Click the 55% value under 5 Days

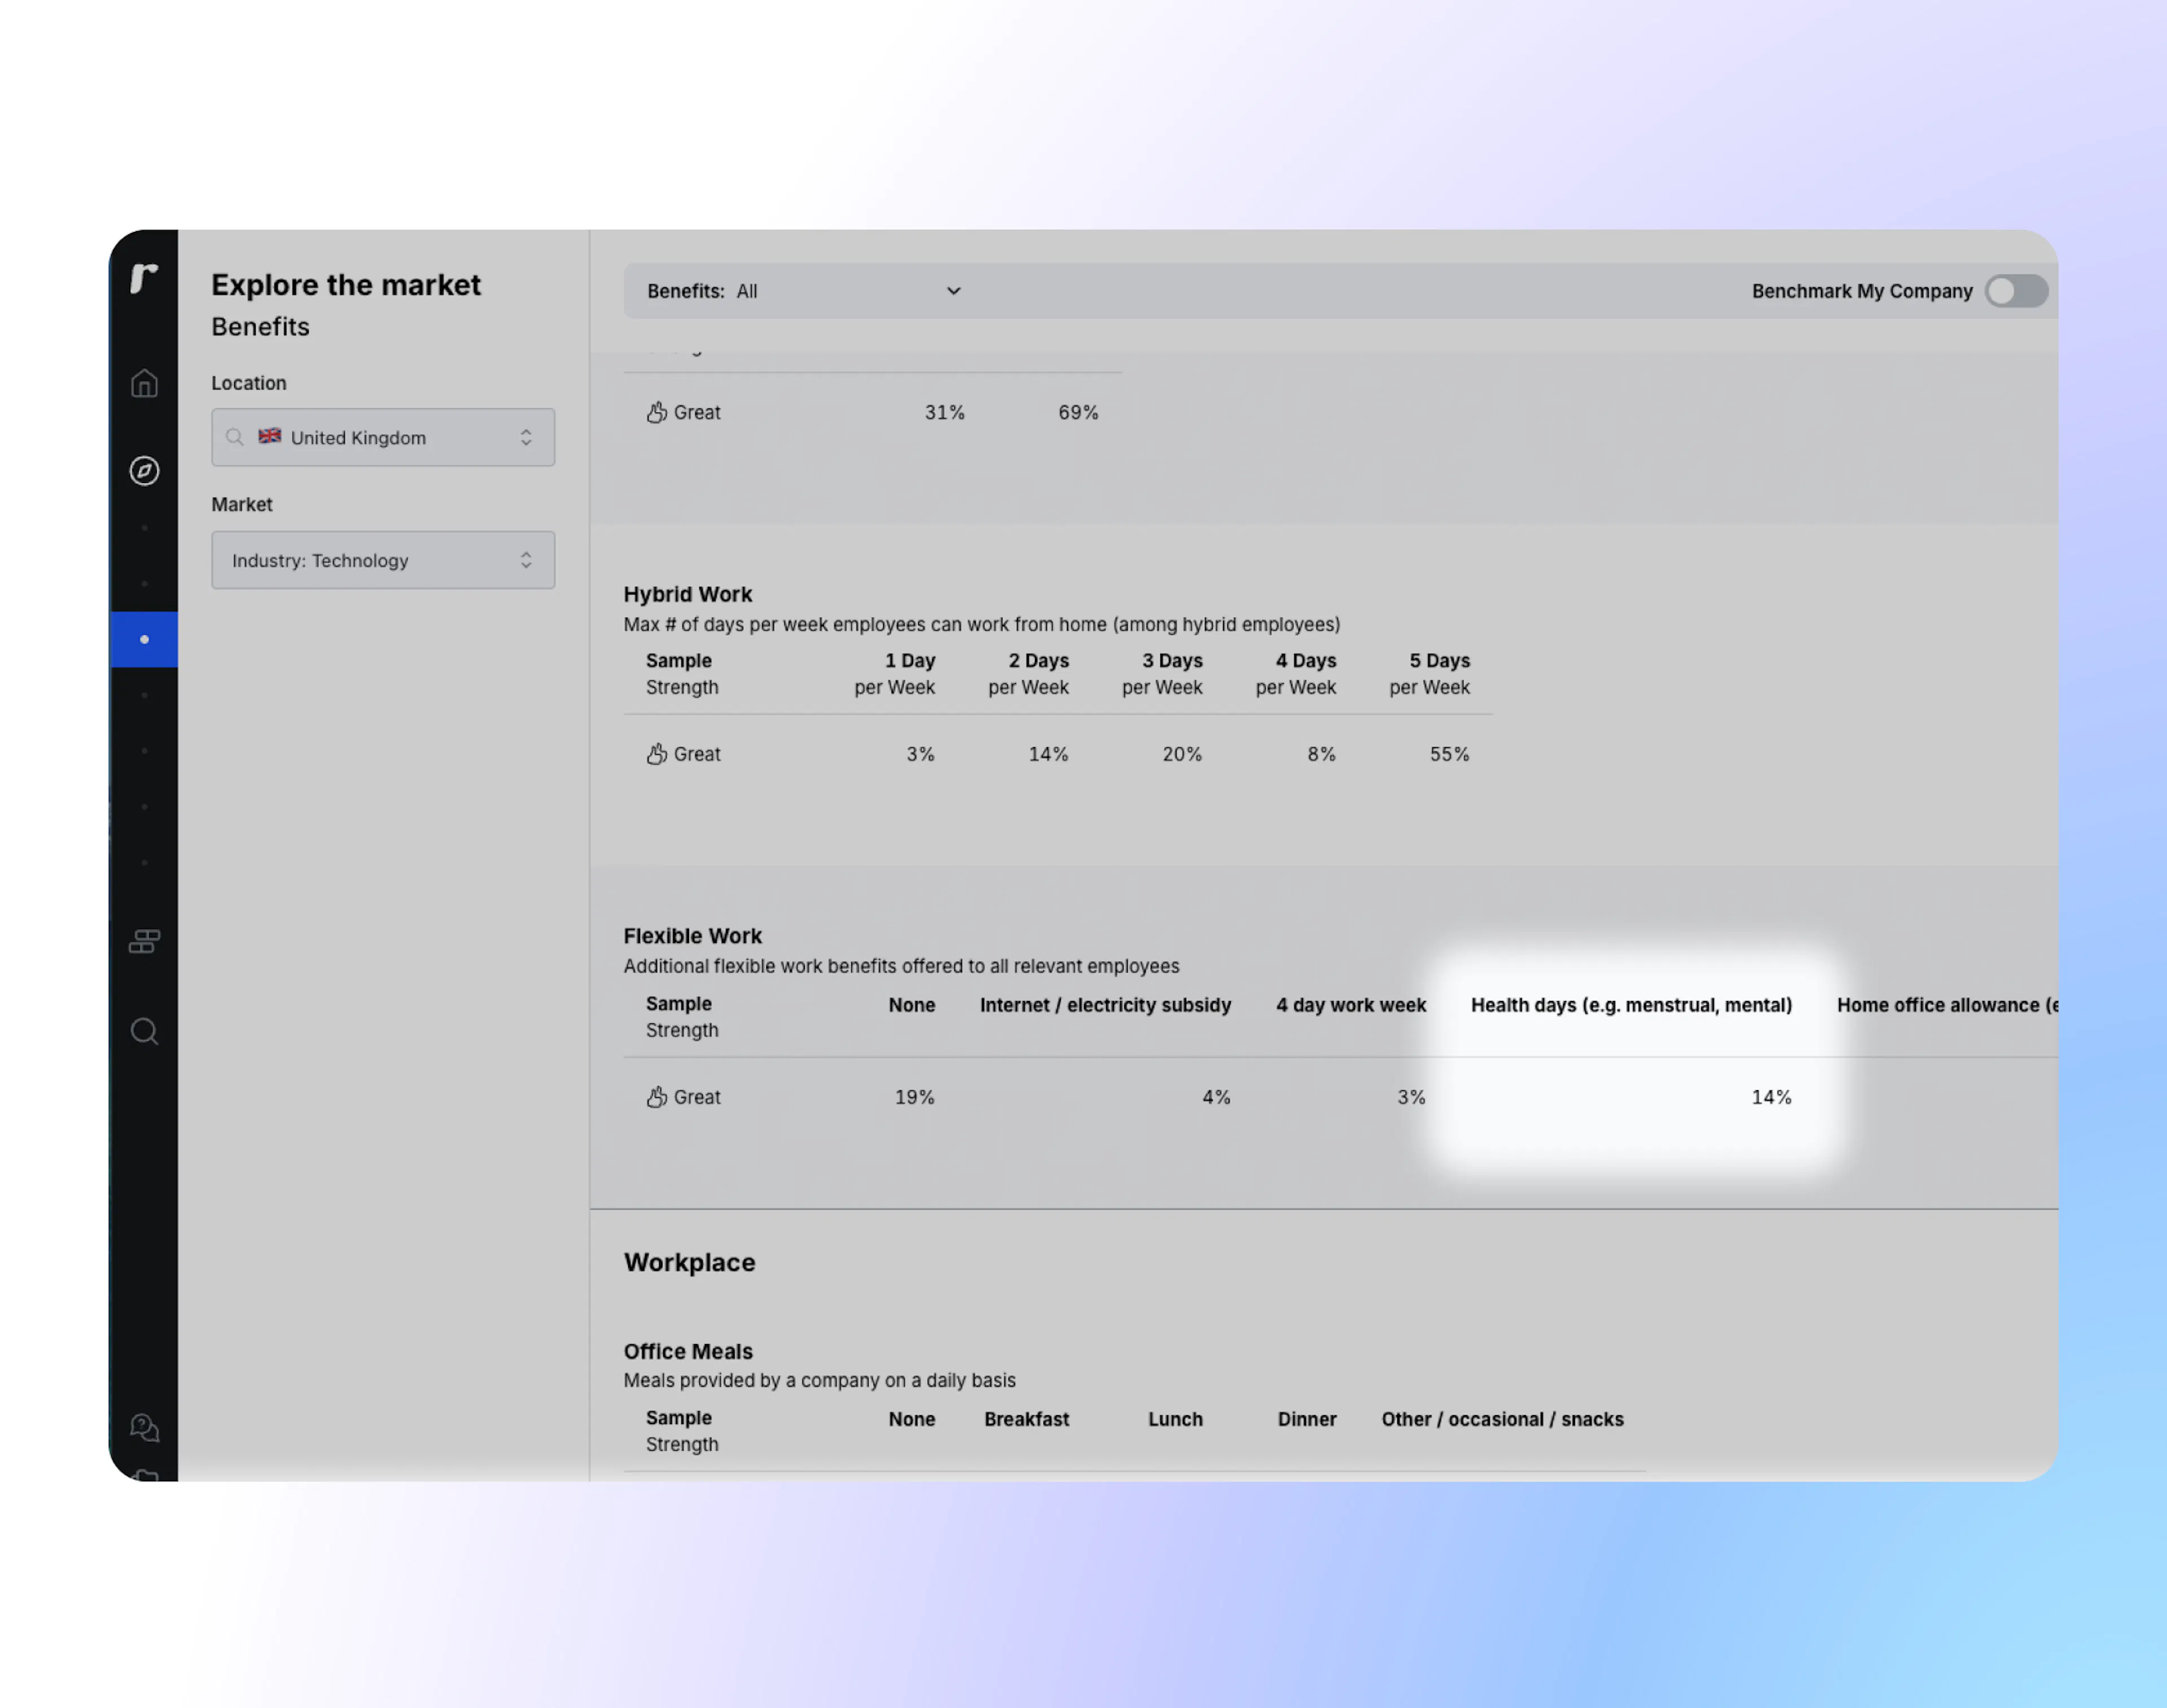coord(1449,754)
